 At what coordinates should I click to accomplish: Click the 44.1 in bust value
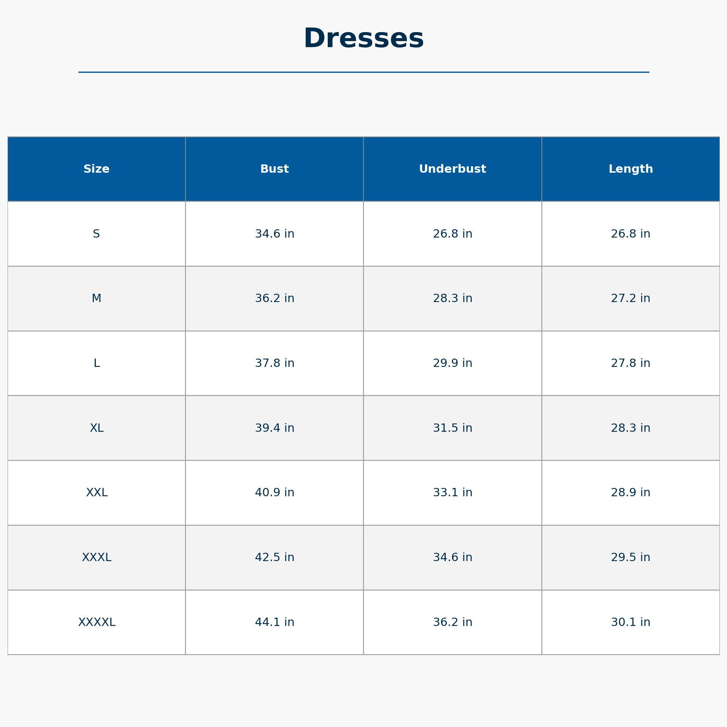(275, 622)
